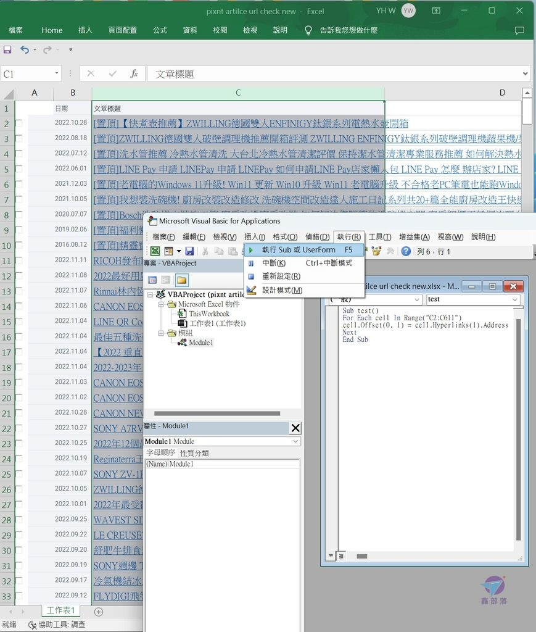Open Excel comments pane icon
The image size is (536, 632).
519,30
